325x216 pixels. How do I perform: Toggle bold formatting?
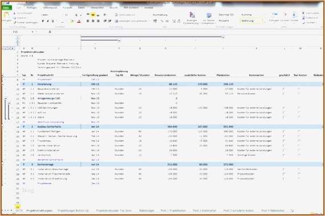click(x=43, y=21)
